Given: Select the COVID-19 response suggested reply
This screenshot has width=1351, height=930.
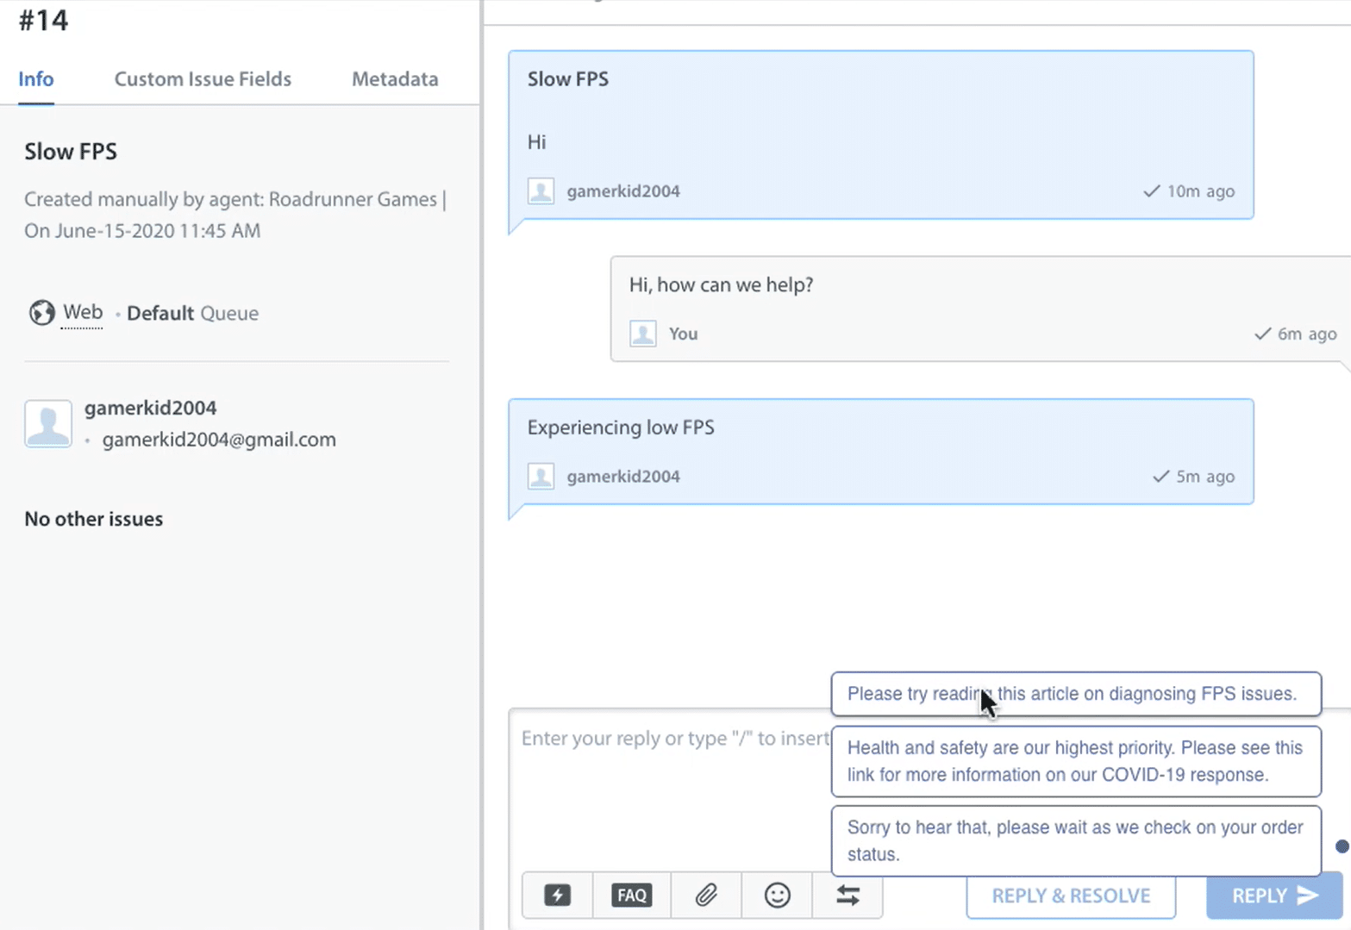Looking at the screenshot, I should 1075,761.
